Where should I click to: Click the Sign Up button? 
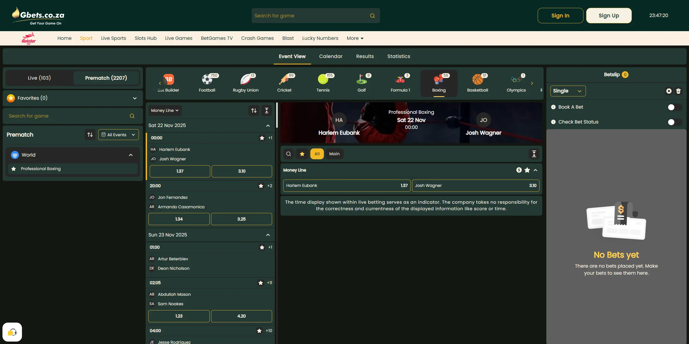point(609,15)
